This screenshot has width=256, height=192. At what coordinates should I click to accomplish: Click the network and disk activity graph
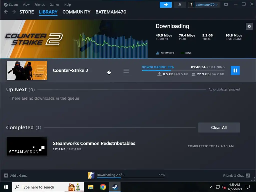111,45
